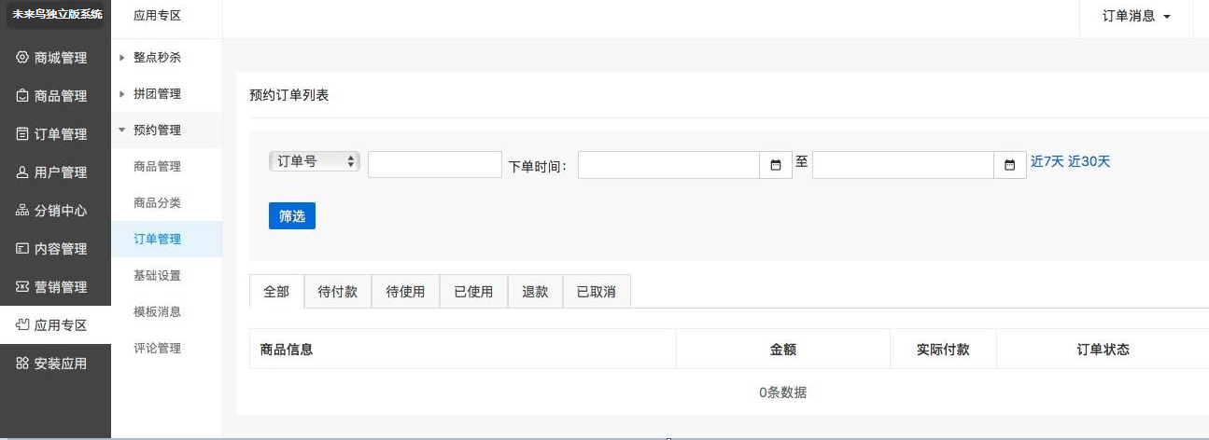1209x440 pixels.
Task: Click the 应用专区 header title
Action: [x=157, y=16]
